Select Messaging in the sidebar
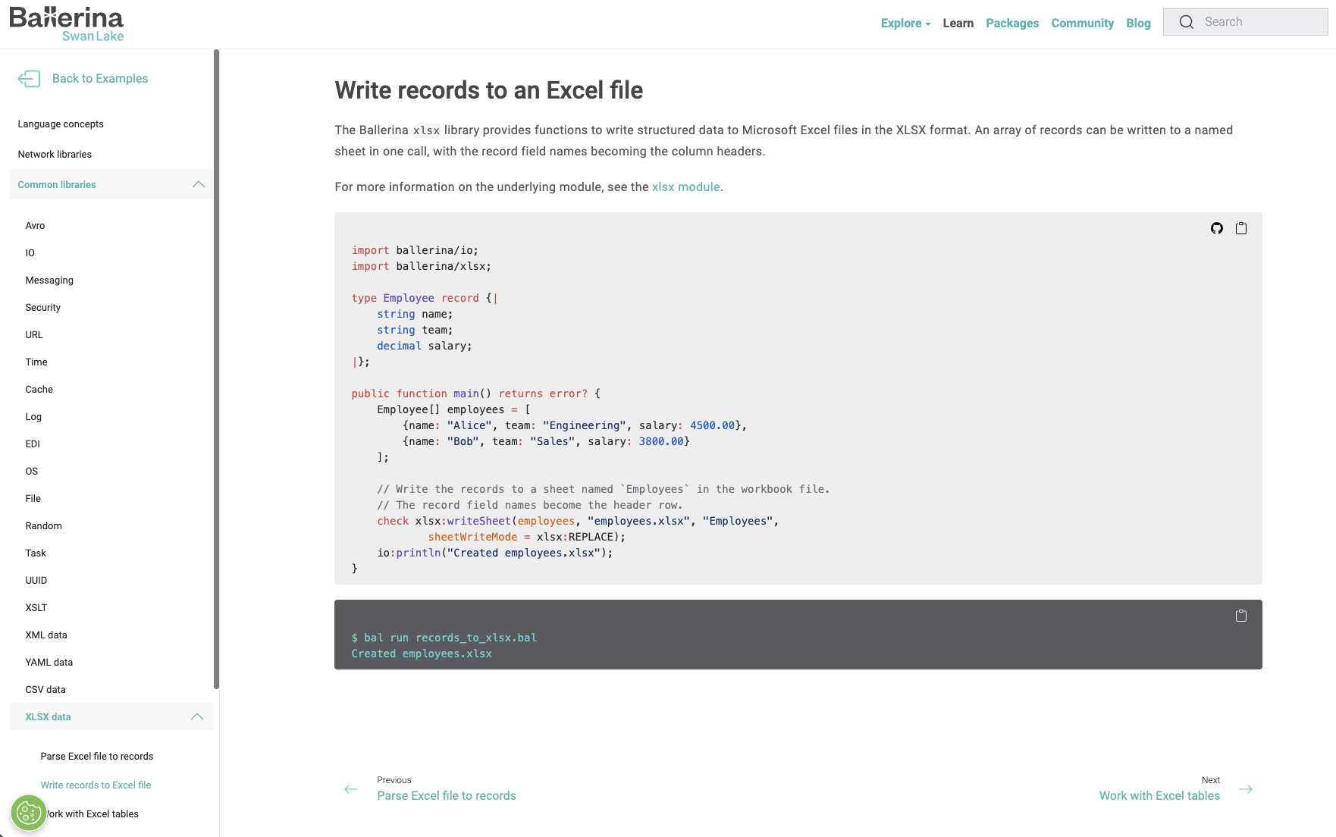Viewport: 1336px width, 837px height. [x=49, y=280]
